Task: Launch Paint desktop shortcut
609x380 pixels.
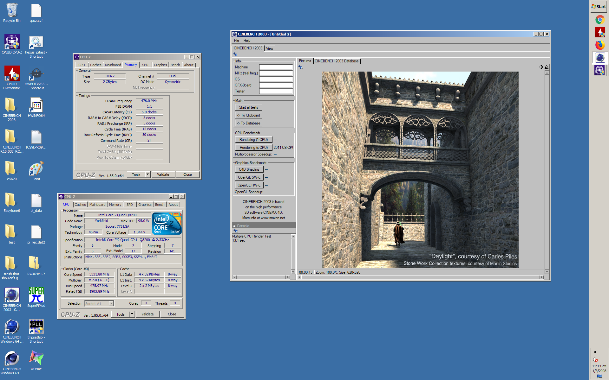Action: [36, 171]
